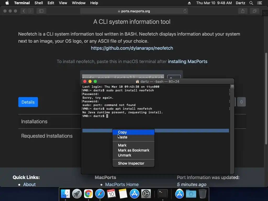Reload the ports.macports.org page
The width and height of the screenshot is (268, 201).
185,11
